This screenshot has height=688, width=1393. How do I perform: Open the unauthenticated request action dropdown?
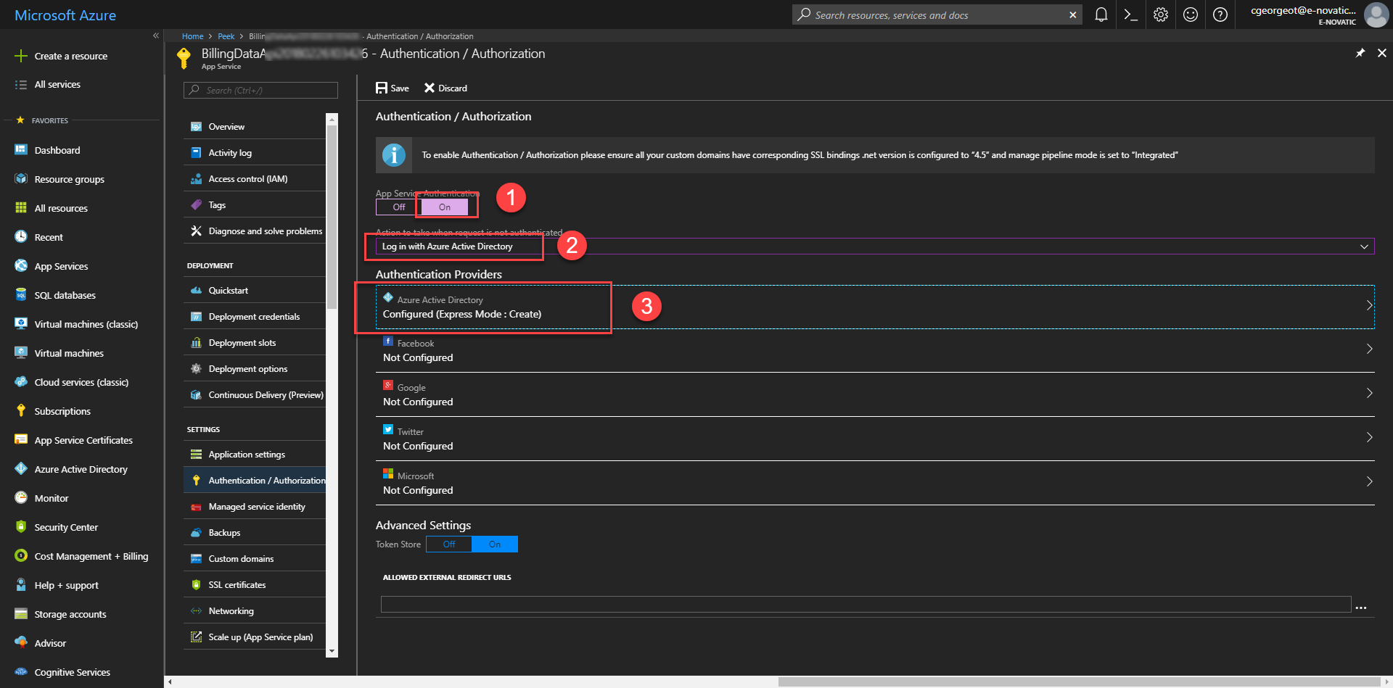[x=875, y=246]
